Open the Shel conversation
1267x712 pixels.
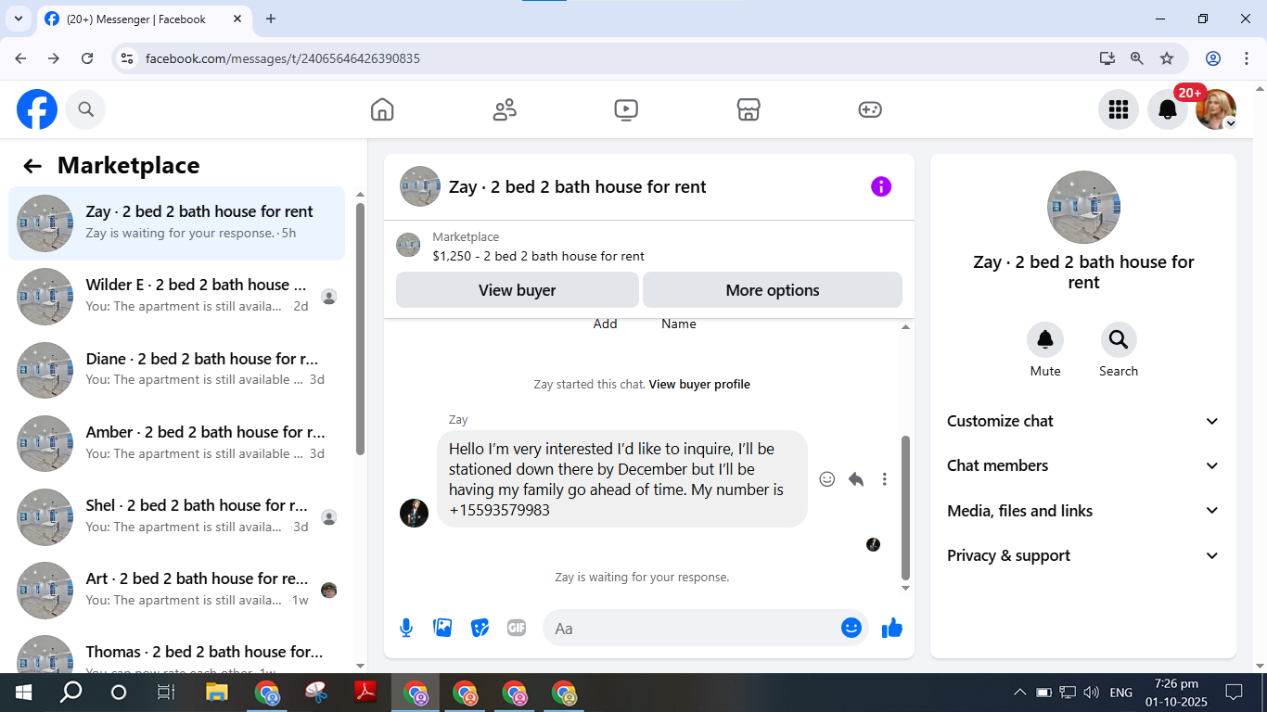click(176, 516)
